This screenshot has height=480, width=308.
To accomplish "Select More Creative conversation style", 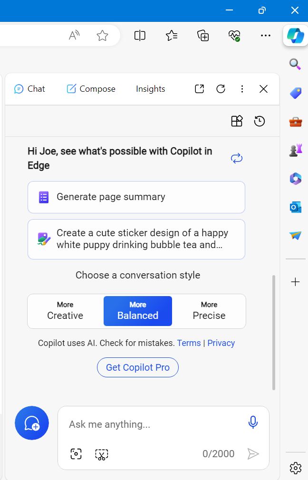I will 65,311.
